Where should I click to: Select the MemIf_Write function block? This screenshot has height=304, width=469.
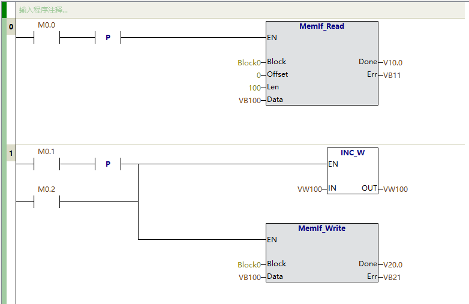click(321, 252)
